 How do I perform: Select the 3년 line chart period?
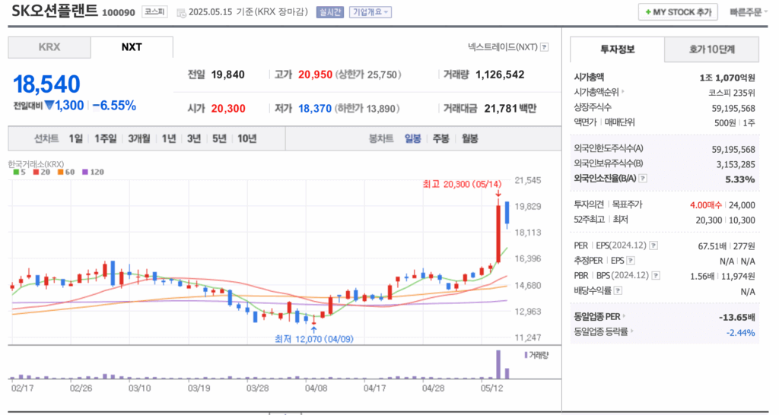pyautogui.click(x=194, y=138)
